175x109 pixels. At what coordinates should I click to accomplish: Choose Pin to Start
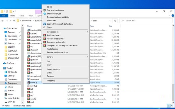pos(51,20)
